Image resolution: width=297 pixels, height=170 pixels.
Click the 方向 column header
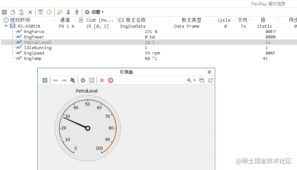[x=242, y=20]
